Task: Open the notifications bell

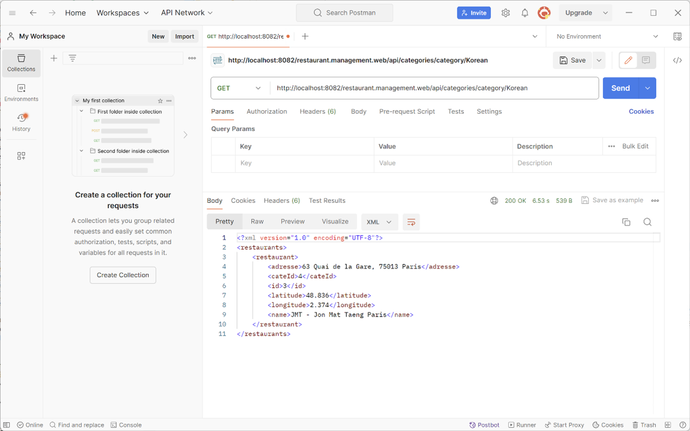Action: point(525,13)
